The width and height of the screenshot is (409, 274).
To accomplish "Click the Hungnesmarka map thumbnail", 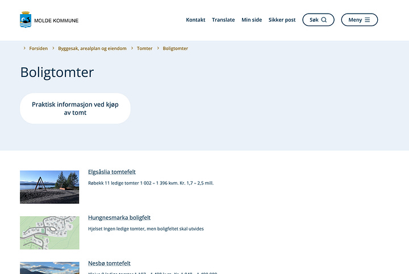I will pos(49,233).
